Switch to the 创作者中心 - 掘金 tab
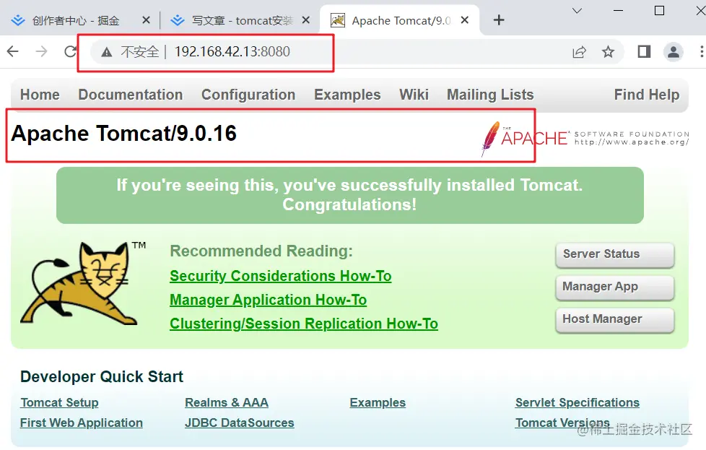 [76, 20]
